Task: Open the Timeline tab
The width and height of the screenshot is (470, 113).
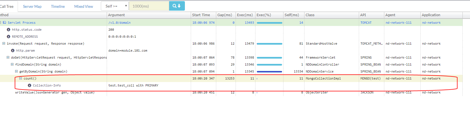Action: [58, 6]
